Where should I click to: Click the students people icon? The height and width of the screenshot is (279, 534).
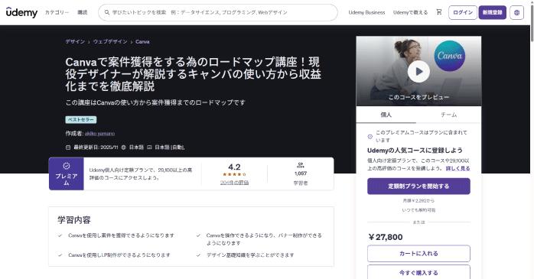301,165
